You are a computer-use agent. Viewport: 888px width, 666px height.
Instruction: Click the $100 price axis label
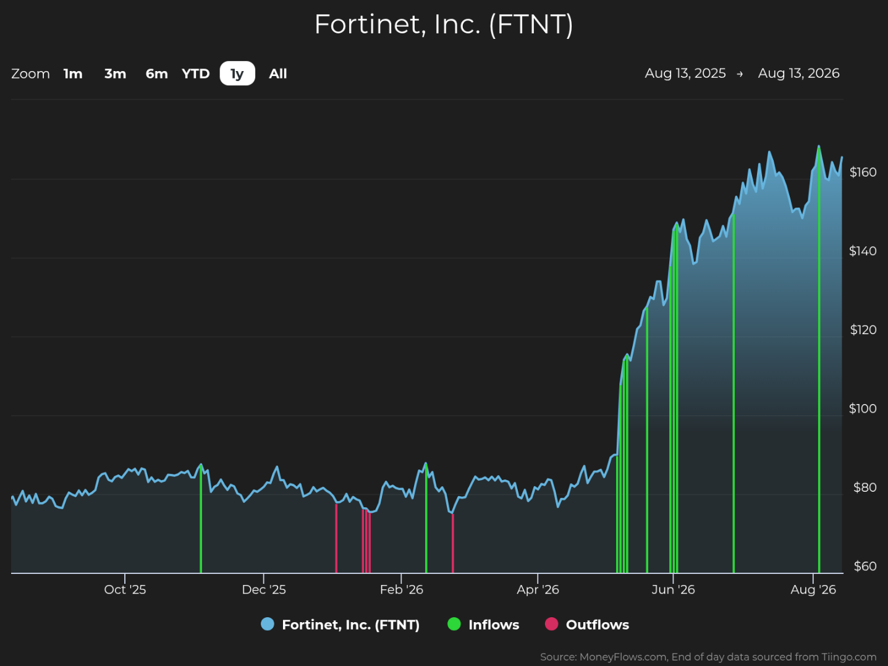pos(863,408)
